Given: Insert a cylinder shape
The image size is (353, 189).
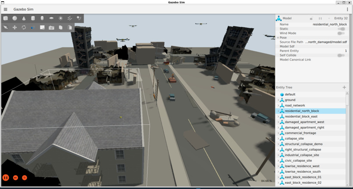Looking at the screenshot, I should pyautogui.click(x=33, y=18).
